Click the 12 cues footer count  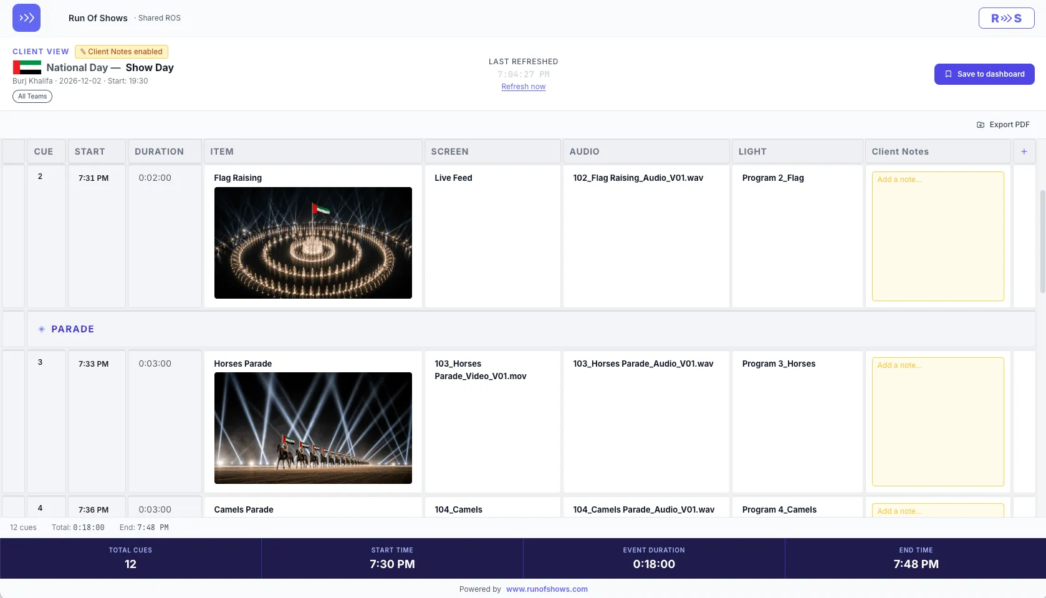tap(23, 528)
